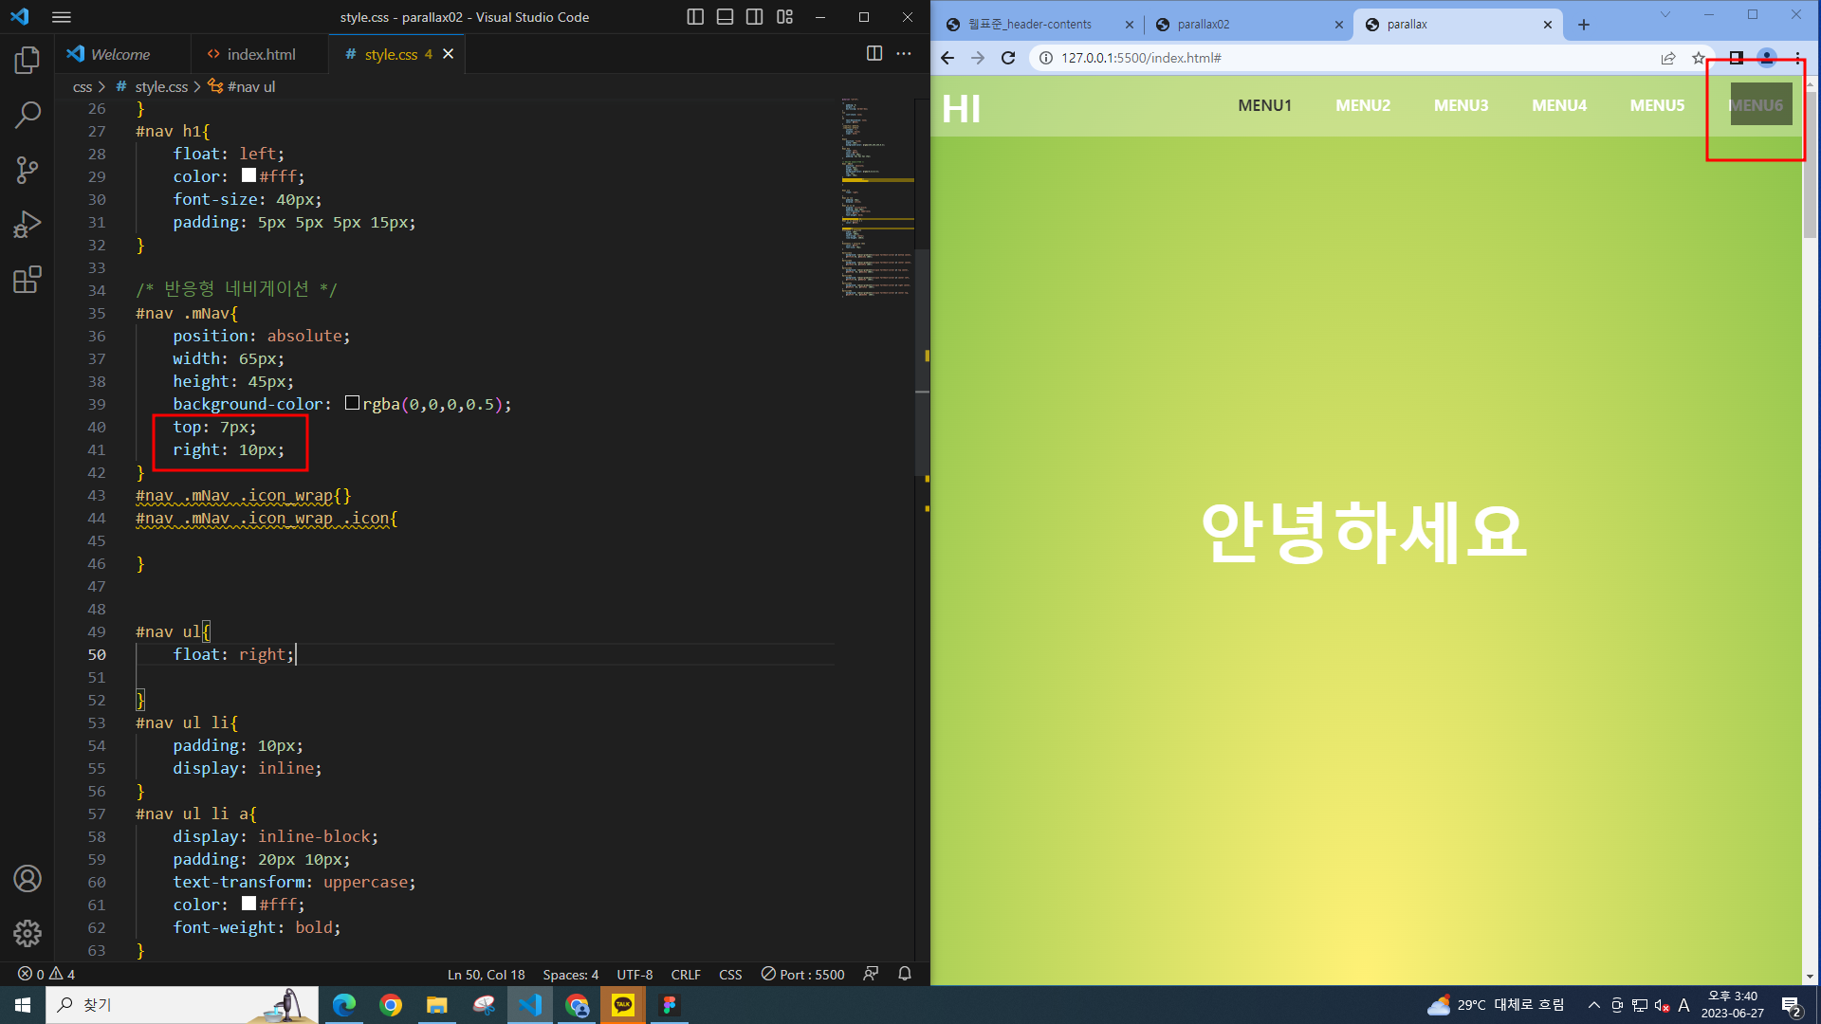
Task: Open the Search view in activity bar
Action: [x=27, y=116]
